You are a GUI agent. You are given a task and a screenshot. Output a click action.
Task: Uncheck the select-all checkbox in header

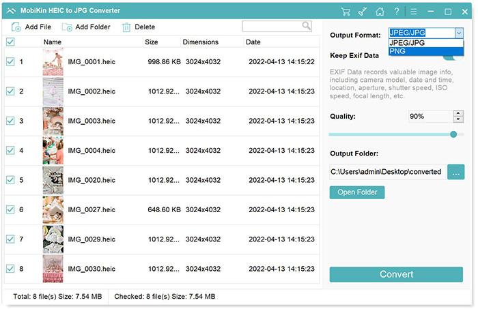pyautogui.click(x=10, y=42)
